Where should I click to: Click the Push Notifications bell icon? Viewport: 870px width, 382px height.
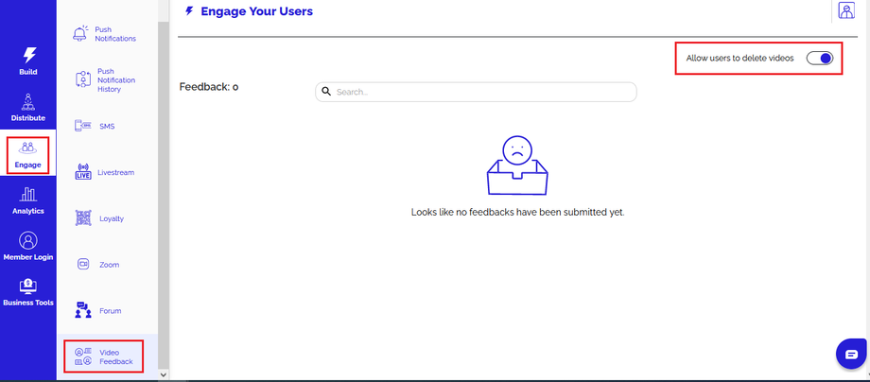pyautogui.click(x=81, y=33)
